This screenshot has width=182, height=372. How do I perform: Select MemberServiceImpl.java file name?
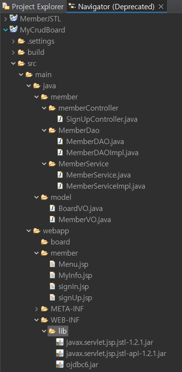[106, 186]
